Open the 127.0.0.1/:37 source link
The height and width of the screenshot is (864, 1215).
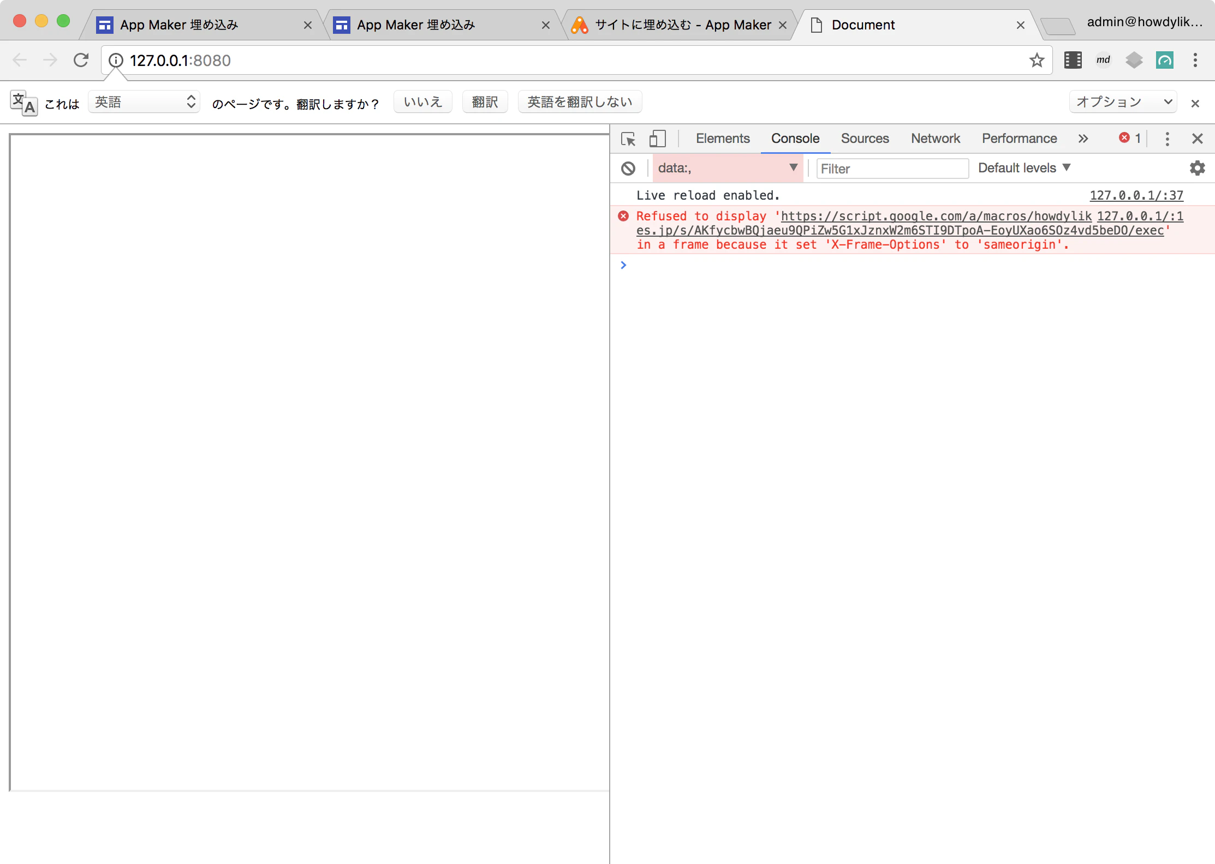[1136, 195]
